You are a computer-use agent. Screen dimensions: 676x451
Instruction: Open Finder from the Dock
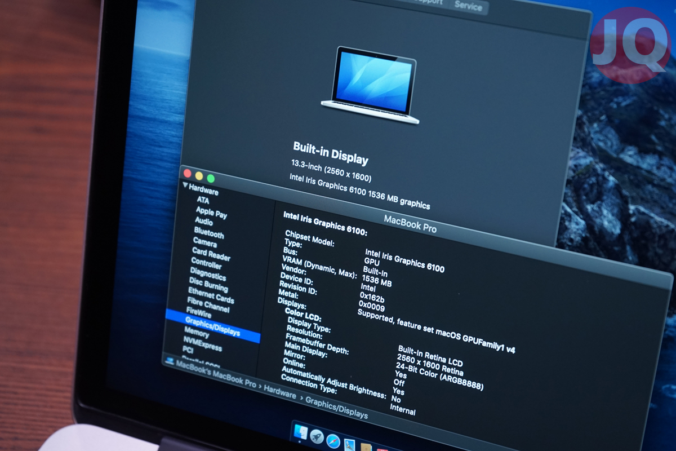click(300, 433)
